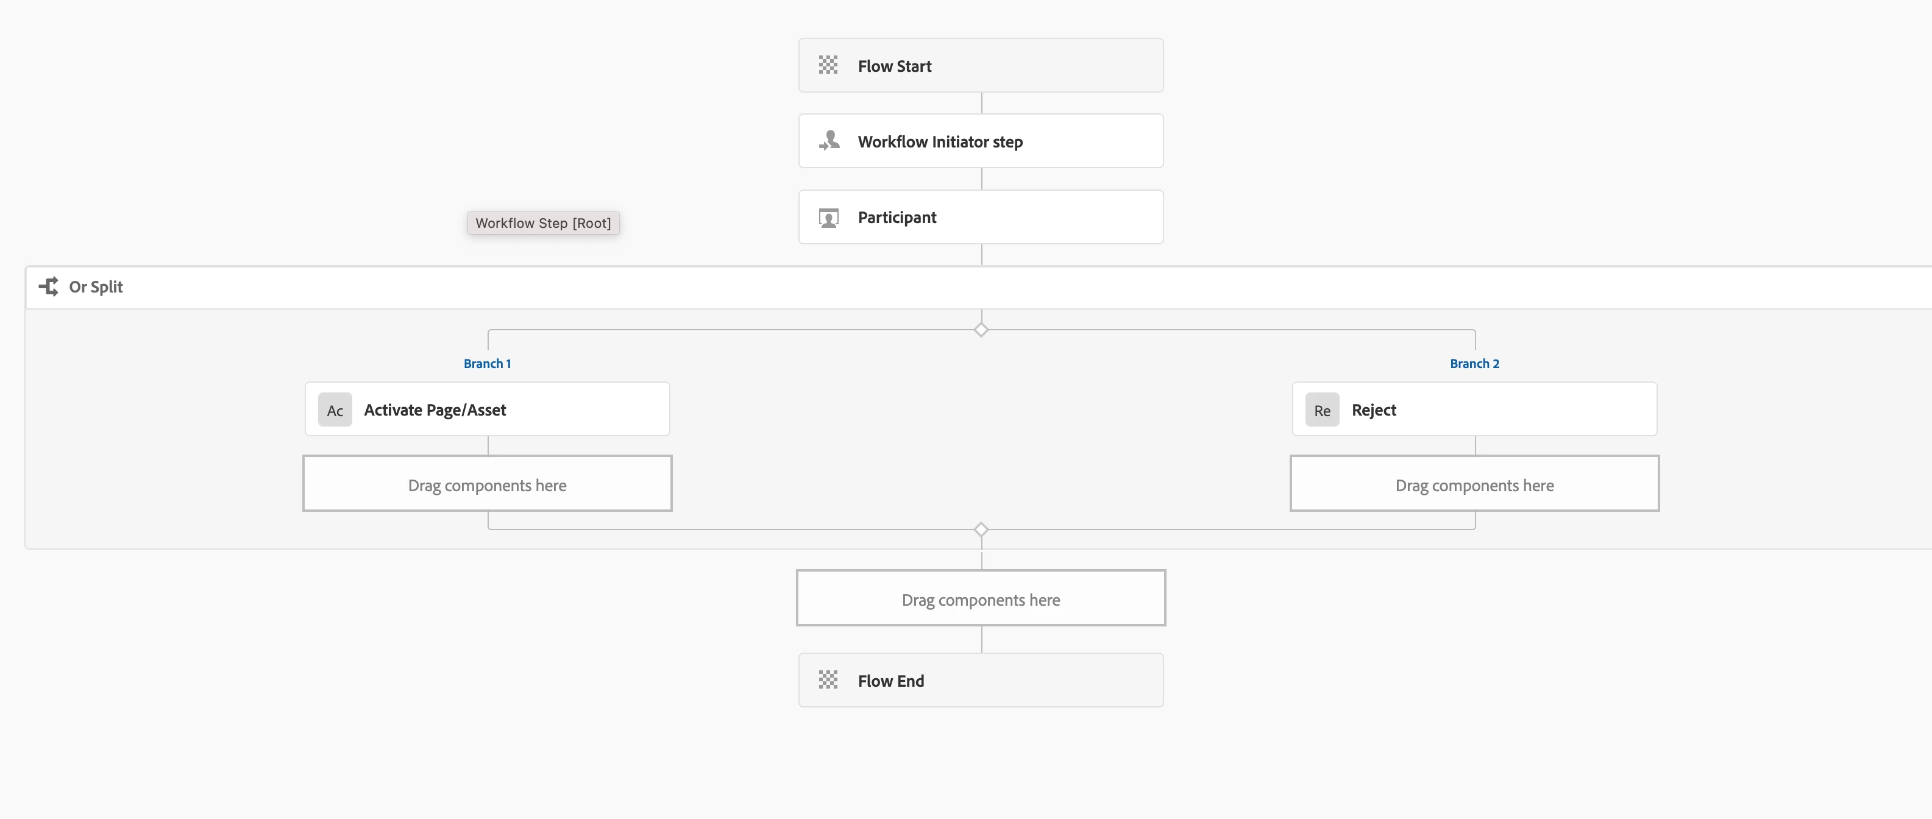This screenshot has height=819, width=1932.
Task: Click drop zone above Flow End
Action: [x=980, y=598]
